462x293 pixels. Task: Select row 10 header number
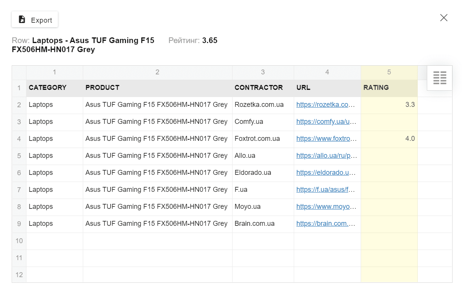click(19, 241)
